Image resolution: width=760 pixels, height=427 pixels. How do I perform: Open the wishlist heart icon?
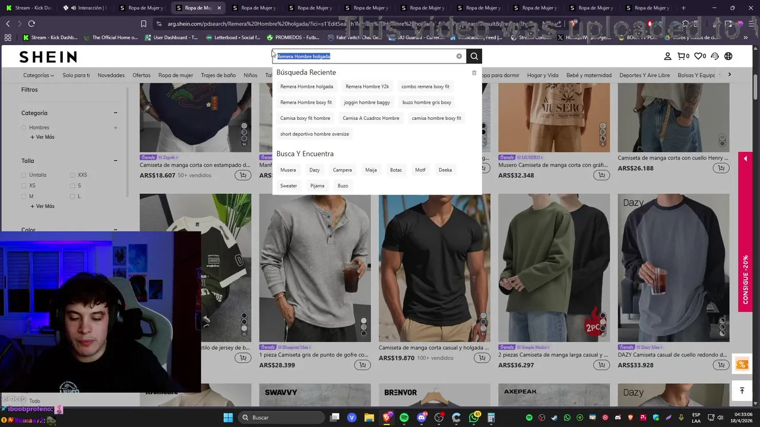click(700, 56)
